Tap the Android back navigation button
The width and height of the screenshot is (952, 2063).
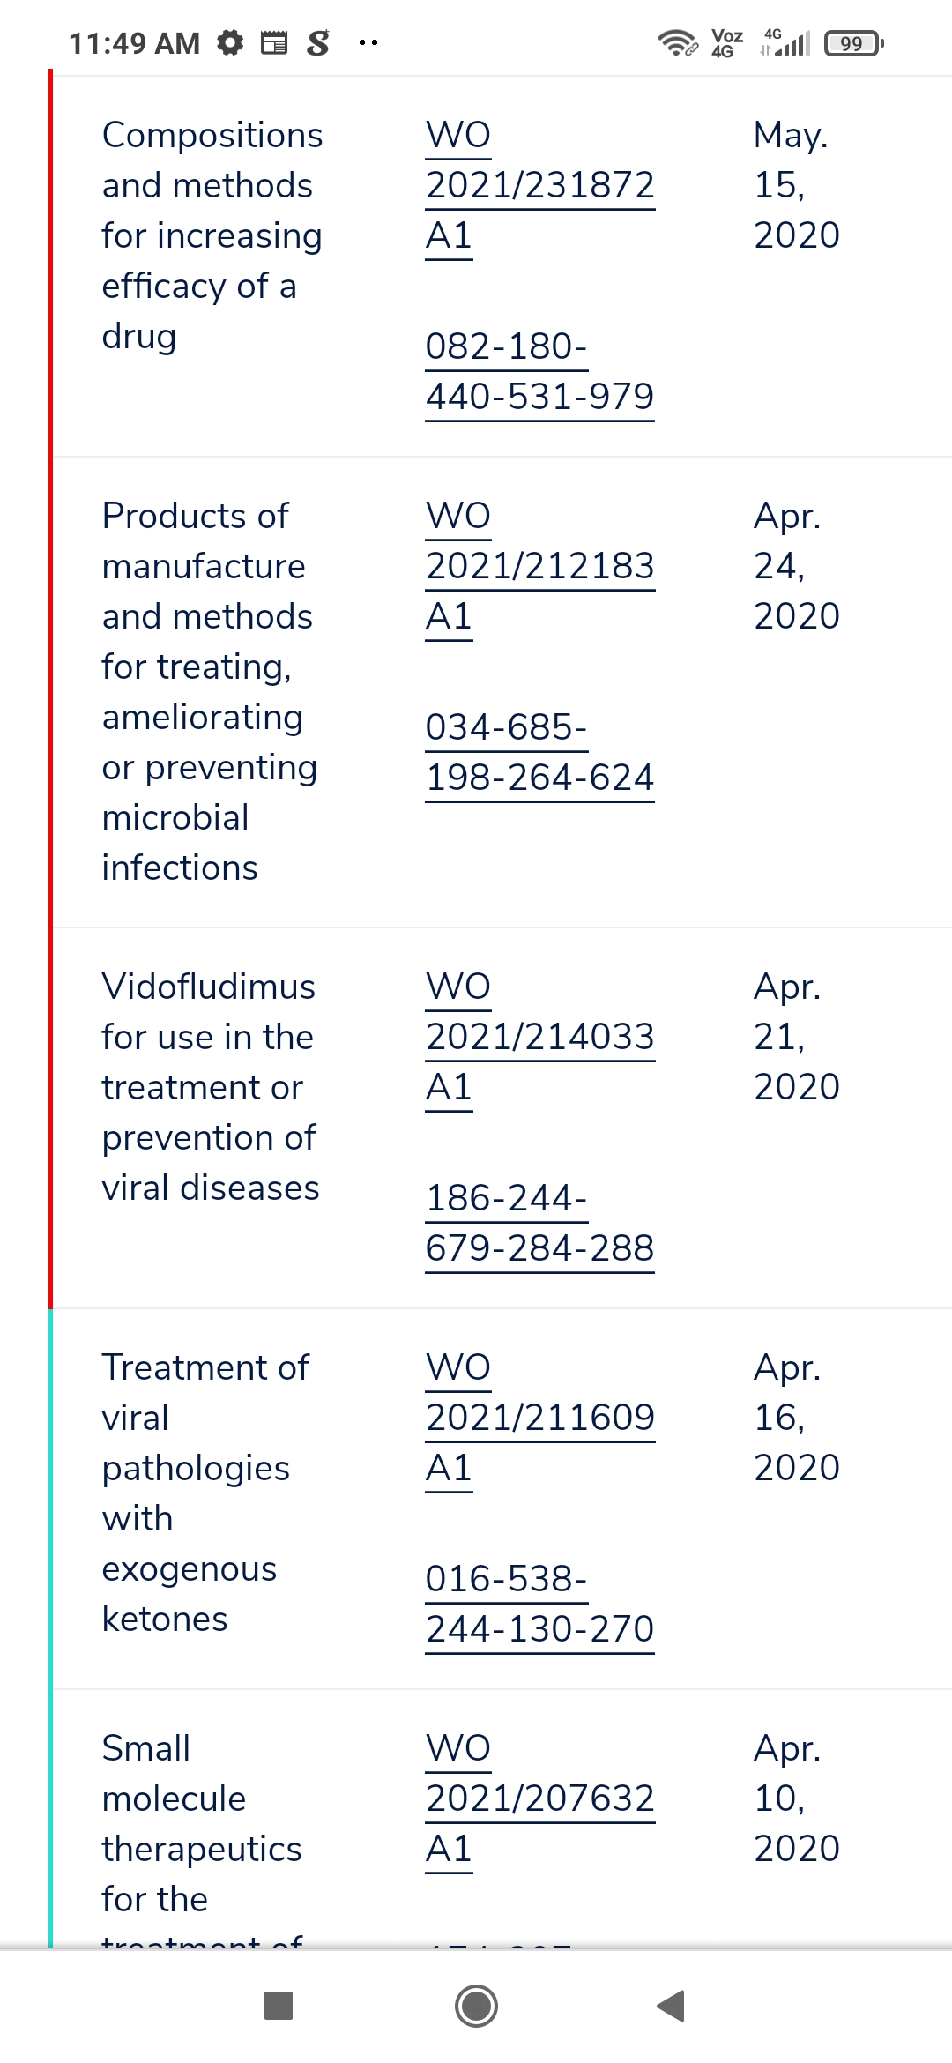tap(672, 2006)
